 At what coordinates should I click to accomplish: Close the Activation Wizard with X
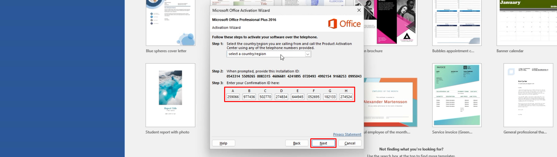(x=359, y=10)
